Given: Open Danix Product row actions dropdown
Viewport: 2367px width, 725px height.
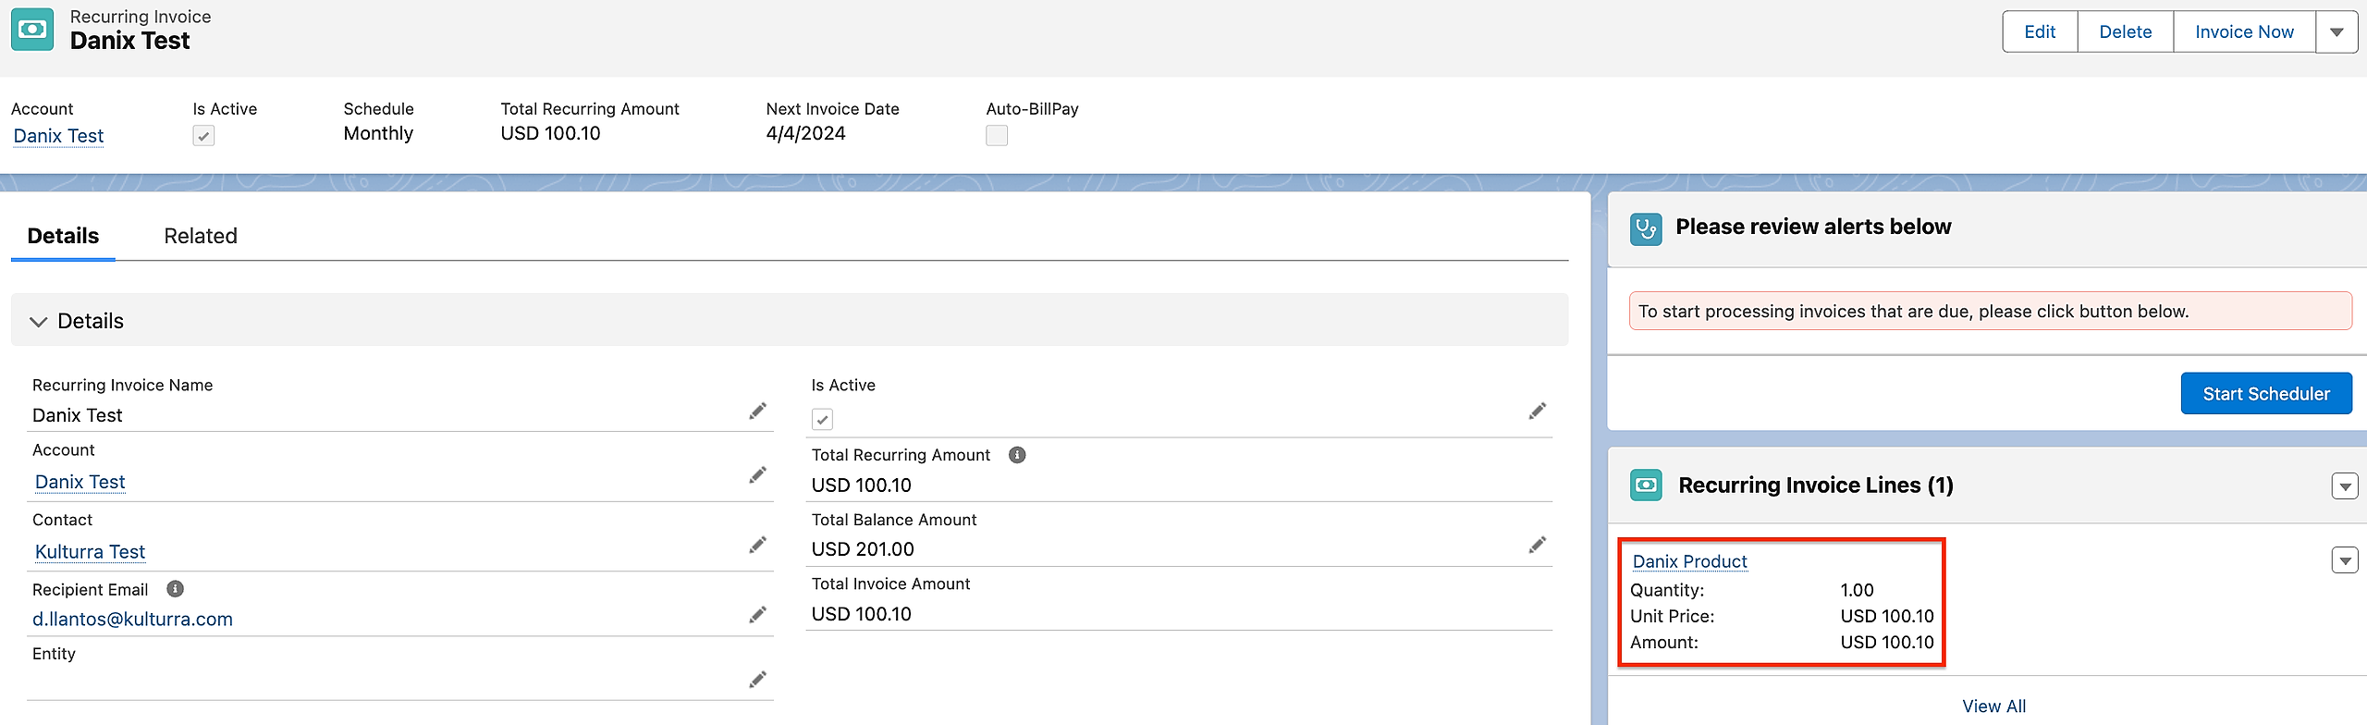Looking at the screenshot, I should [2344, 560].
